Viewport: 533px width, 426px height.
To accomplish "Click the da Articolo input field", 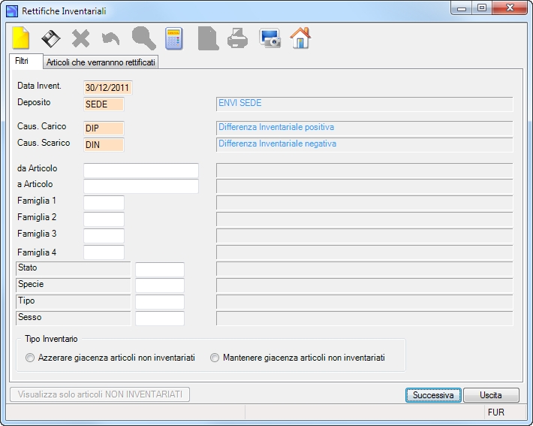I will coord(141,171).
